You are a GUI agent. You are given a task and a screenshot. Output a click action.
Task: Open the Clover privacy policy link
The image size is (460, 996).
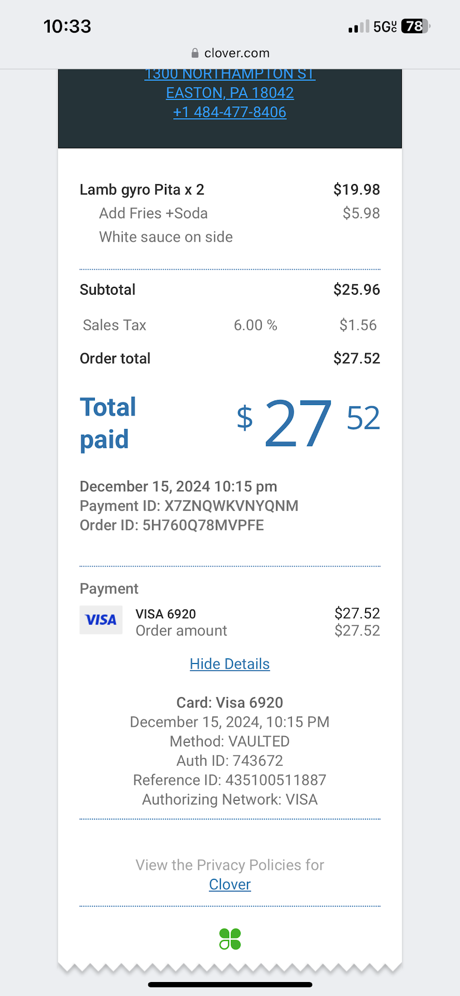click(x=230, y=884)
